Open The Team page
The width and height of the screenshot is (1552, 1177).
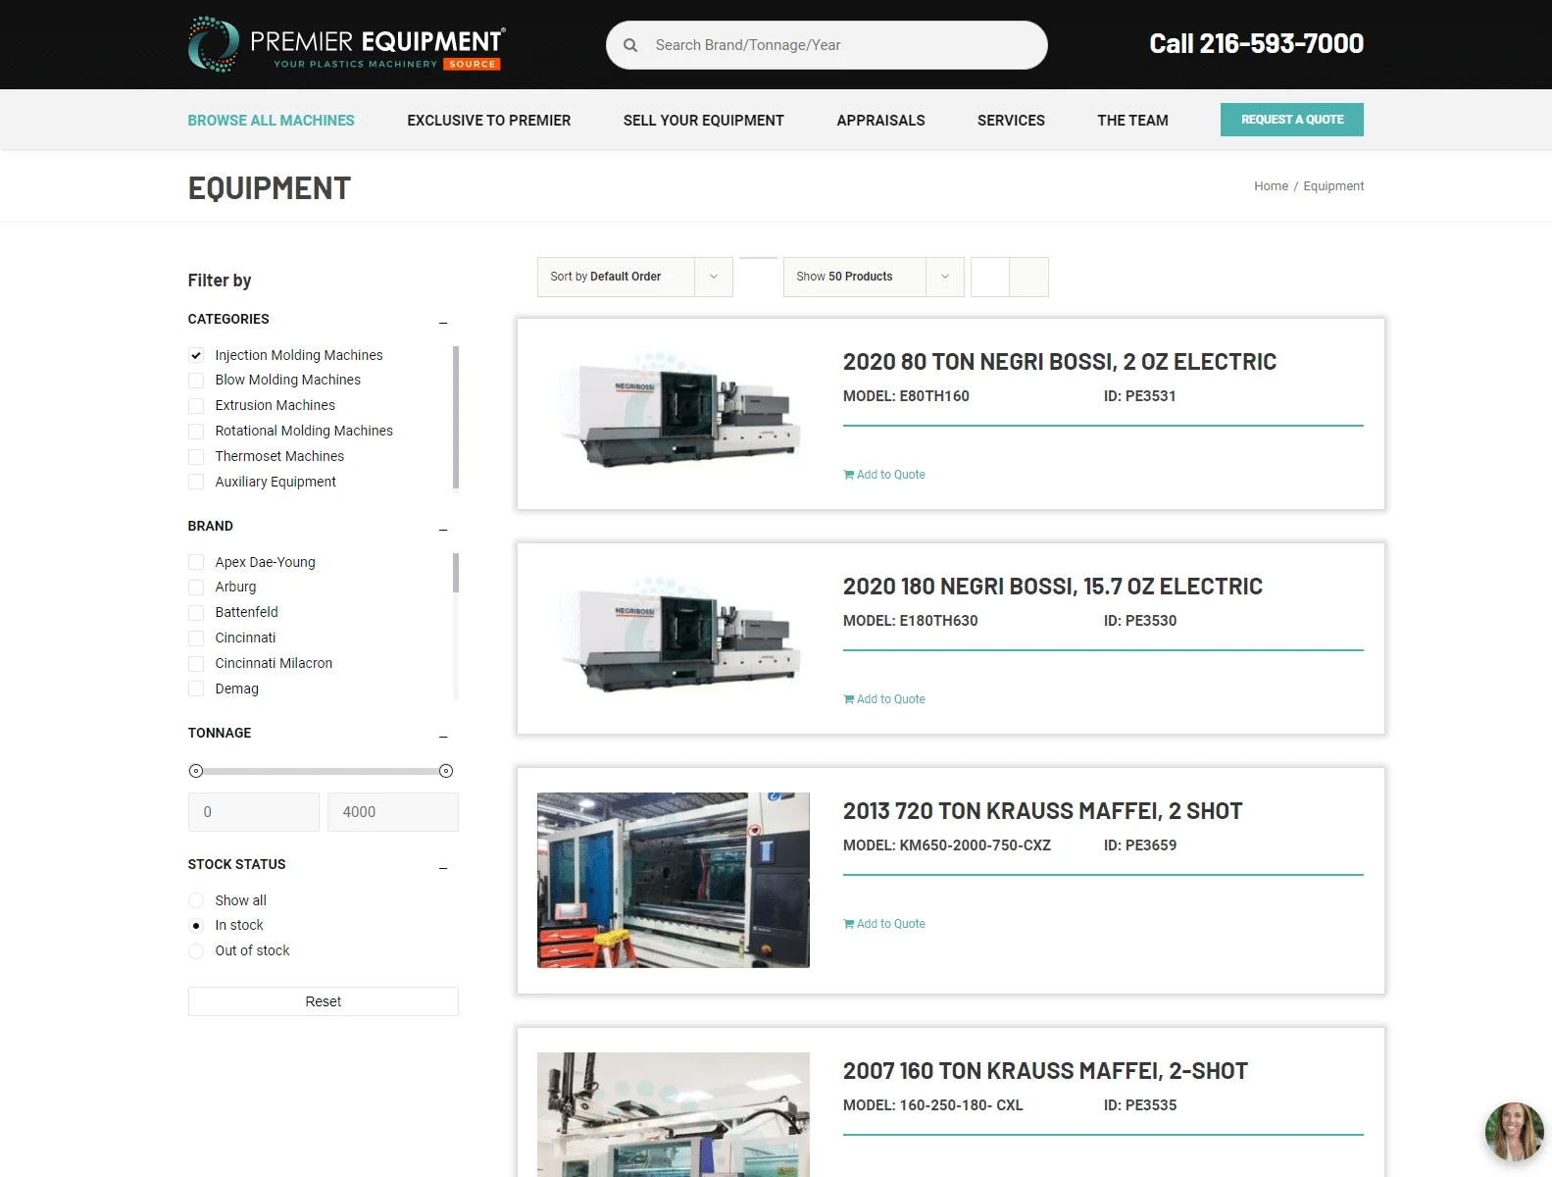tap(1132, 120)
